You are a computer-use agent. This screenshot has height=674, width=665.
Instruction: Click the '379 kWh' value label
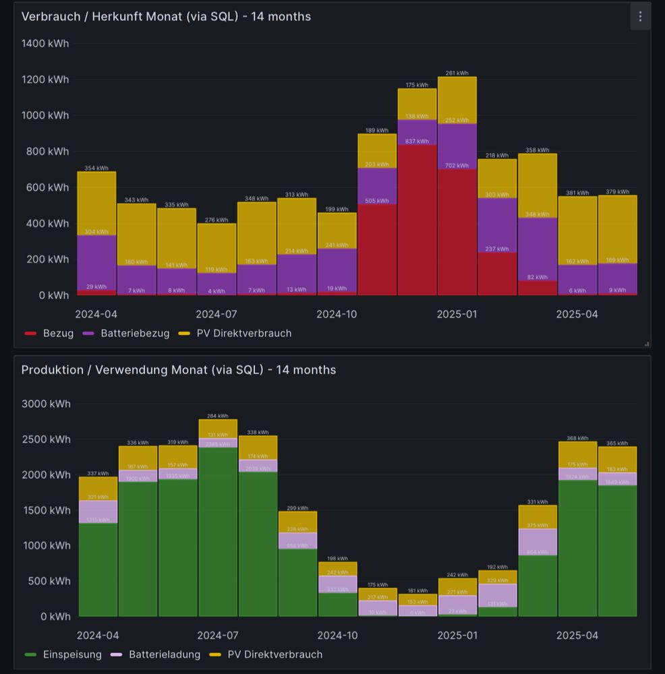pyautogui.click(x=617, y=191)
